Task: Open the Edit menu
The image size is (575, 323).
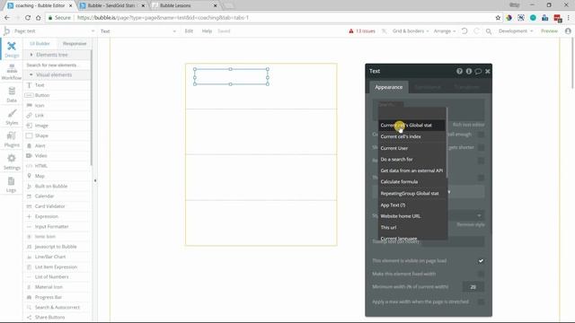Action: (189, 31)
